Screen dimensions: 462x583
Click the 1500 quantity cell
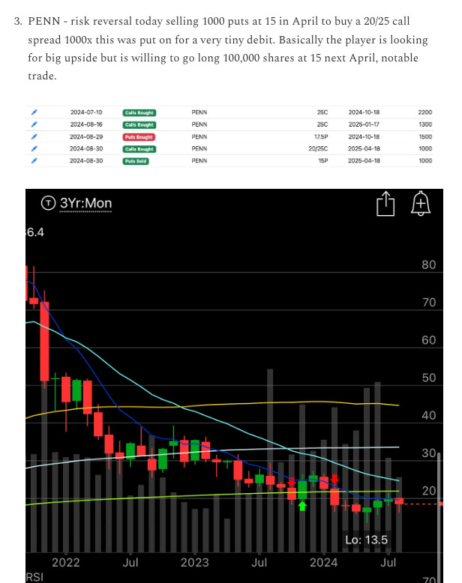point(425,137)
